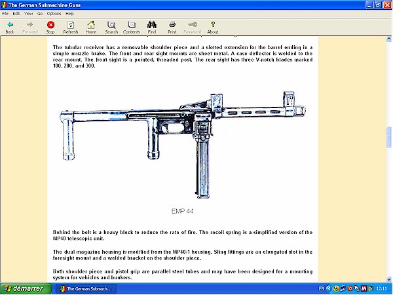Click the red M tray icon
Screen dimensions: 393x295
click(364, 288)
